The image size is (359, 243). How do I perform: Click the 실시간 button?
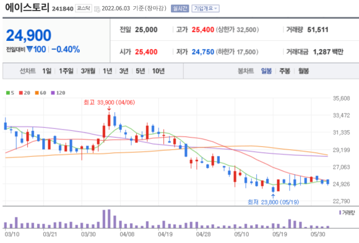click(179, 9)
